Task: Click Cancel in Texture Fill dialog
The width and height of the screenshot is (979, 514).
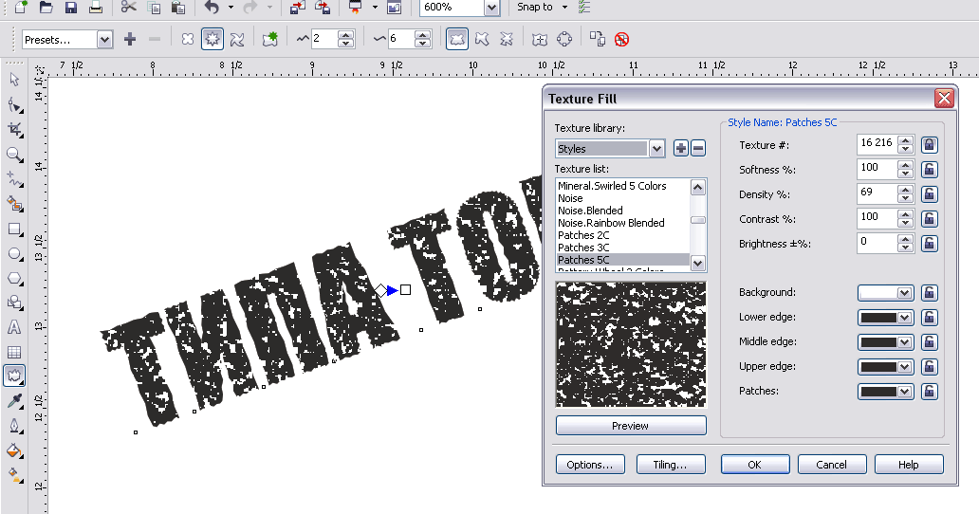Action: pos(832,465)
